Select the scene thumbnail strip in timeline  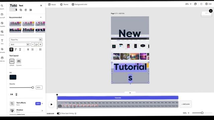coord(118,104)
